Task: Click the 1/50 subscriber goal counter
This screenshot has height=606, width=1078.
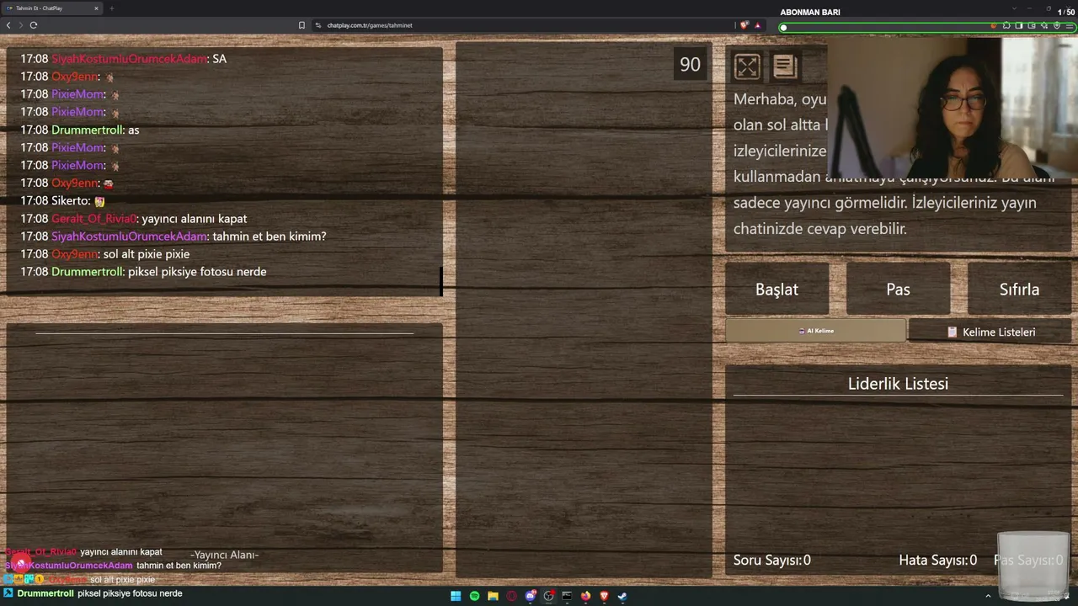Action: 1065,12
